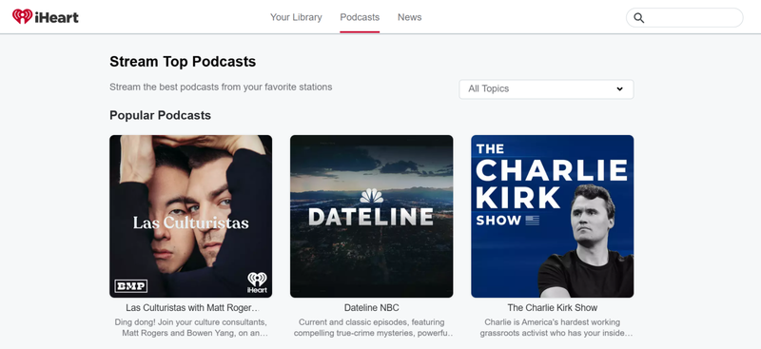
Task: Open Dateline NBC podcast artwork
Action: coord(371,216)
